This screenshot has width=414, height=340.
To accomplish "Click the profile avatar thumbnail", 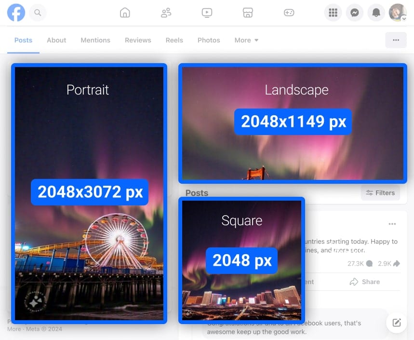I will 397,13.
